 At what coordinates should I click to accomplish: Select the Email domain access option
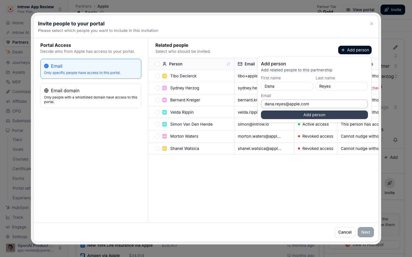(91, 96)
